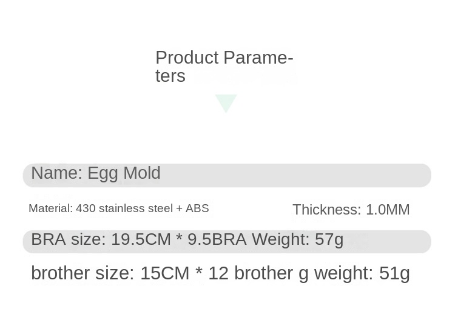
Task: Click the 19.5CM measurement value
Action: point(141,239)
